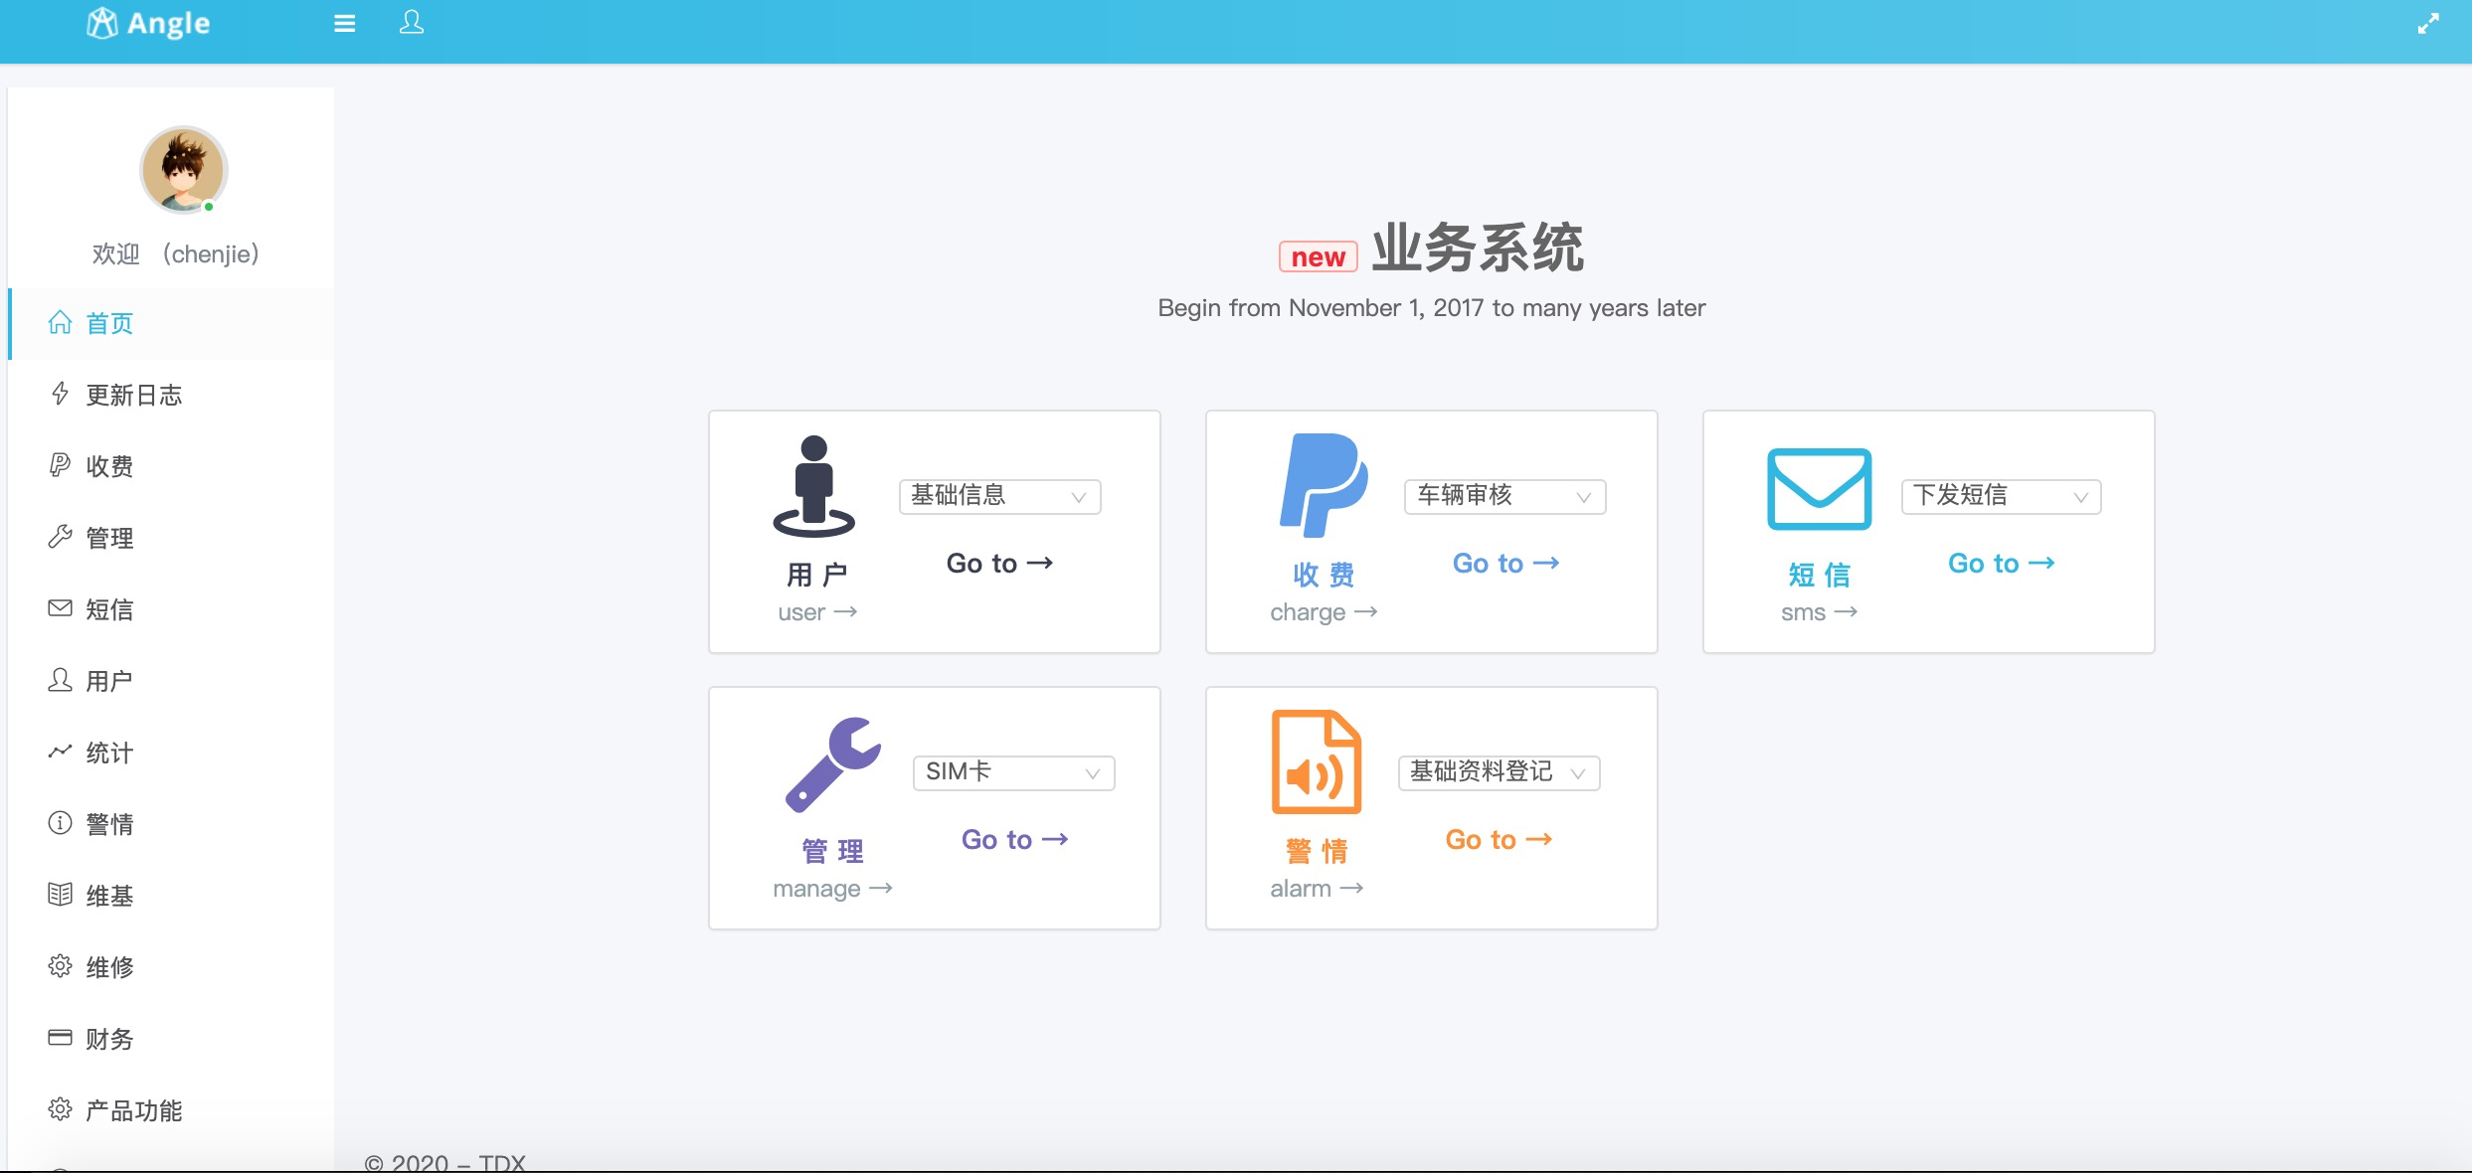Screen dimensions: 2472x1173
Task: Click the fullscreen expand icon
Action: click(x=2428, y=23)
